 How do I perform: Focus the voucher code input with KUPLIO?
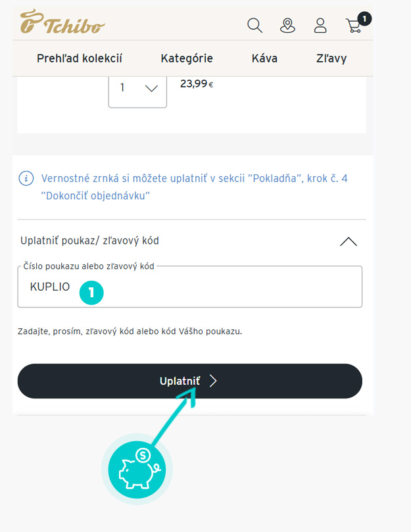pos(190,287)
